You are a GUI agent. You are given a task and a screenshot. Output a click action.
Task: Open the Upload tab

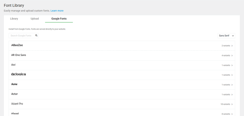(34, 18)
